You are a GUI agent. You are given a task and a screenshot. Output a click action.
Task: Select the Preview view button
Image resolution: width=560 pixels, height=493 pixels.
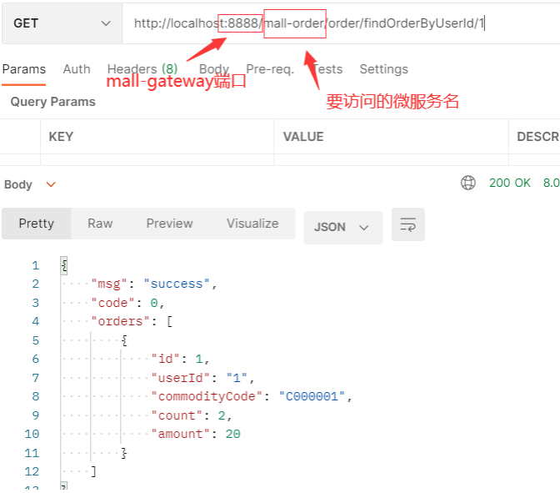click(169, 224)
